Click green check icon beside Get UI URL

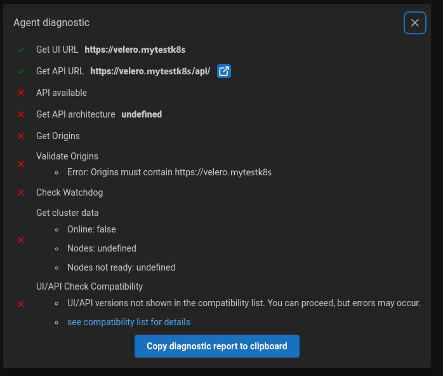pos(21,50)
